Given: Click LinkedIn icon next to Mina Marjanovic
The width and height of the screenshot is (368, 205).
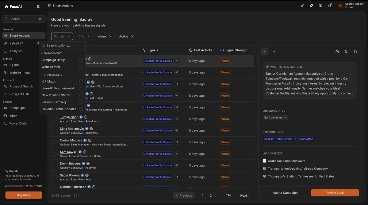Looking at the screenshot, I should (x=87, y=129).
